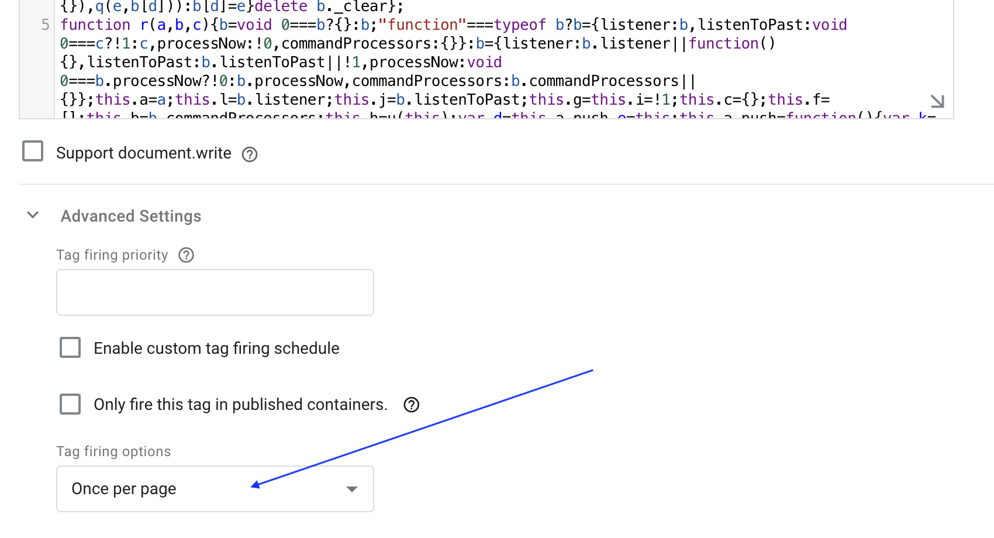Click the "Tag firing options" field label
The width and height of the screenshot is (994, 538).
click(113, 451)
